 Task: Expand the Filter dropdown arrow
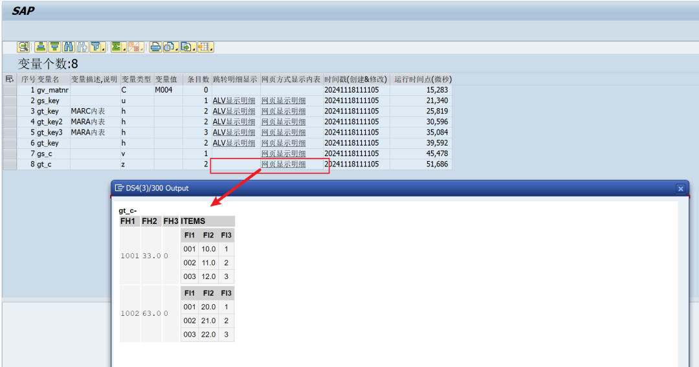[104, 49]
